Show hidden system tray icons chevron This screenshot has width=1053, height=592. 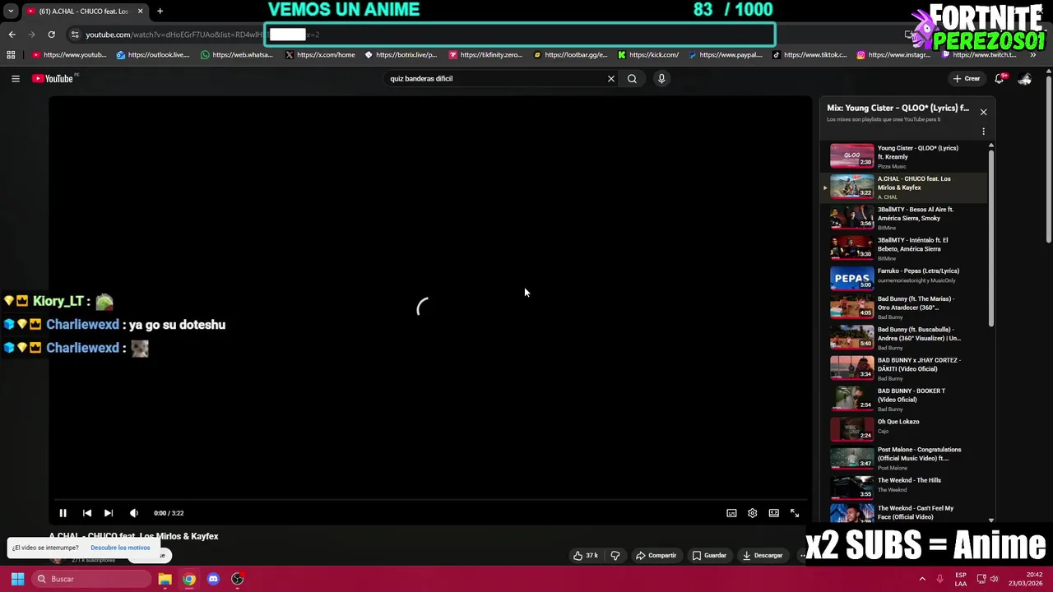[922, 579]
